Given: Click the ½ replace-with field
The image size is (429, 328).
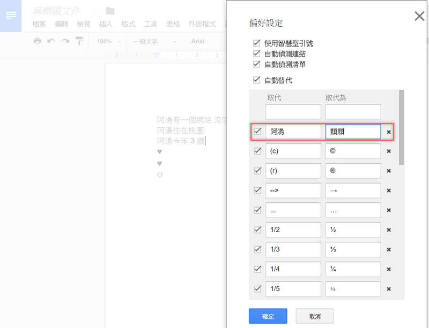Looking at the screenshot, I should [x=353, y=230].
